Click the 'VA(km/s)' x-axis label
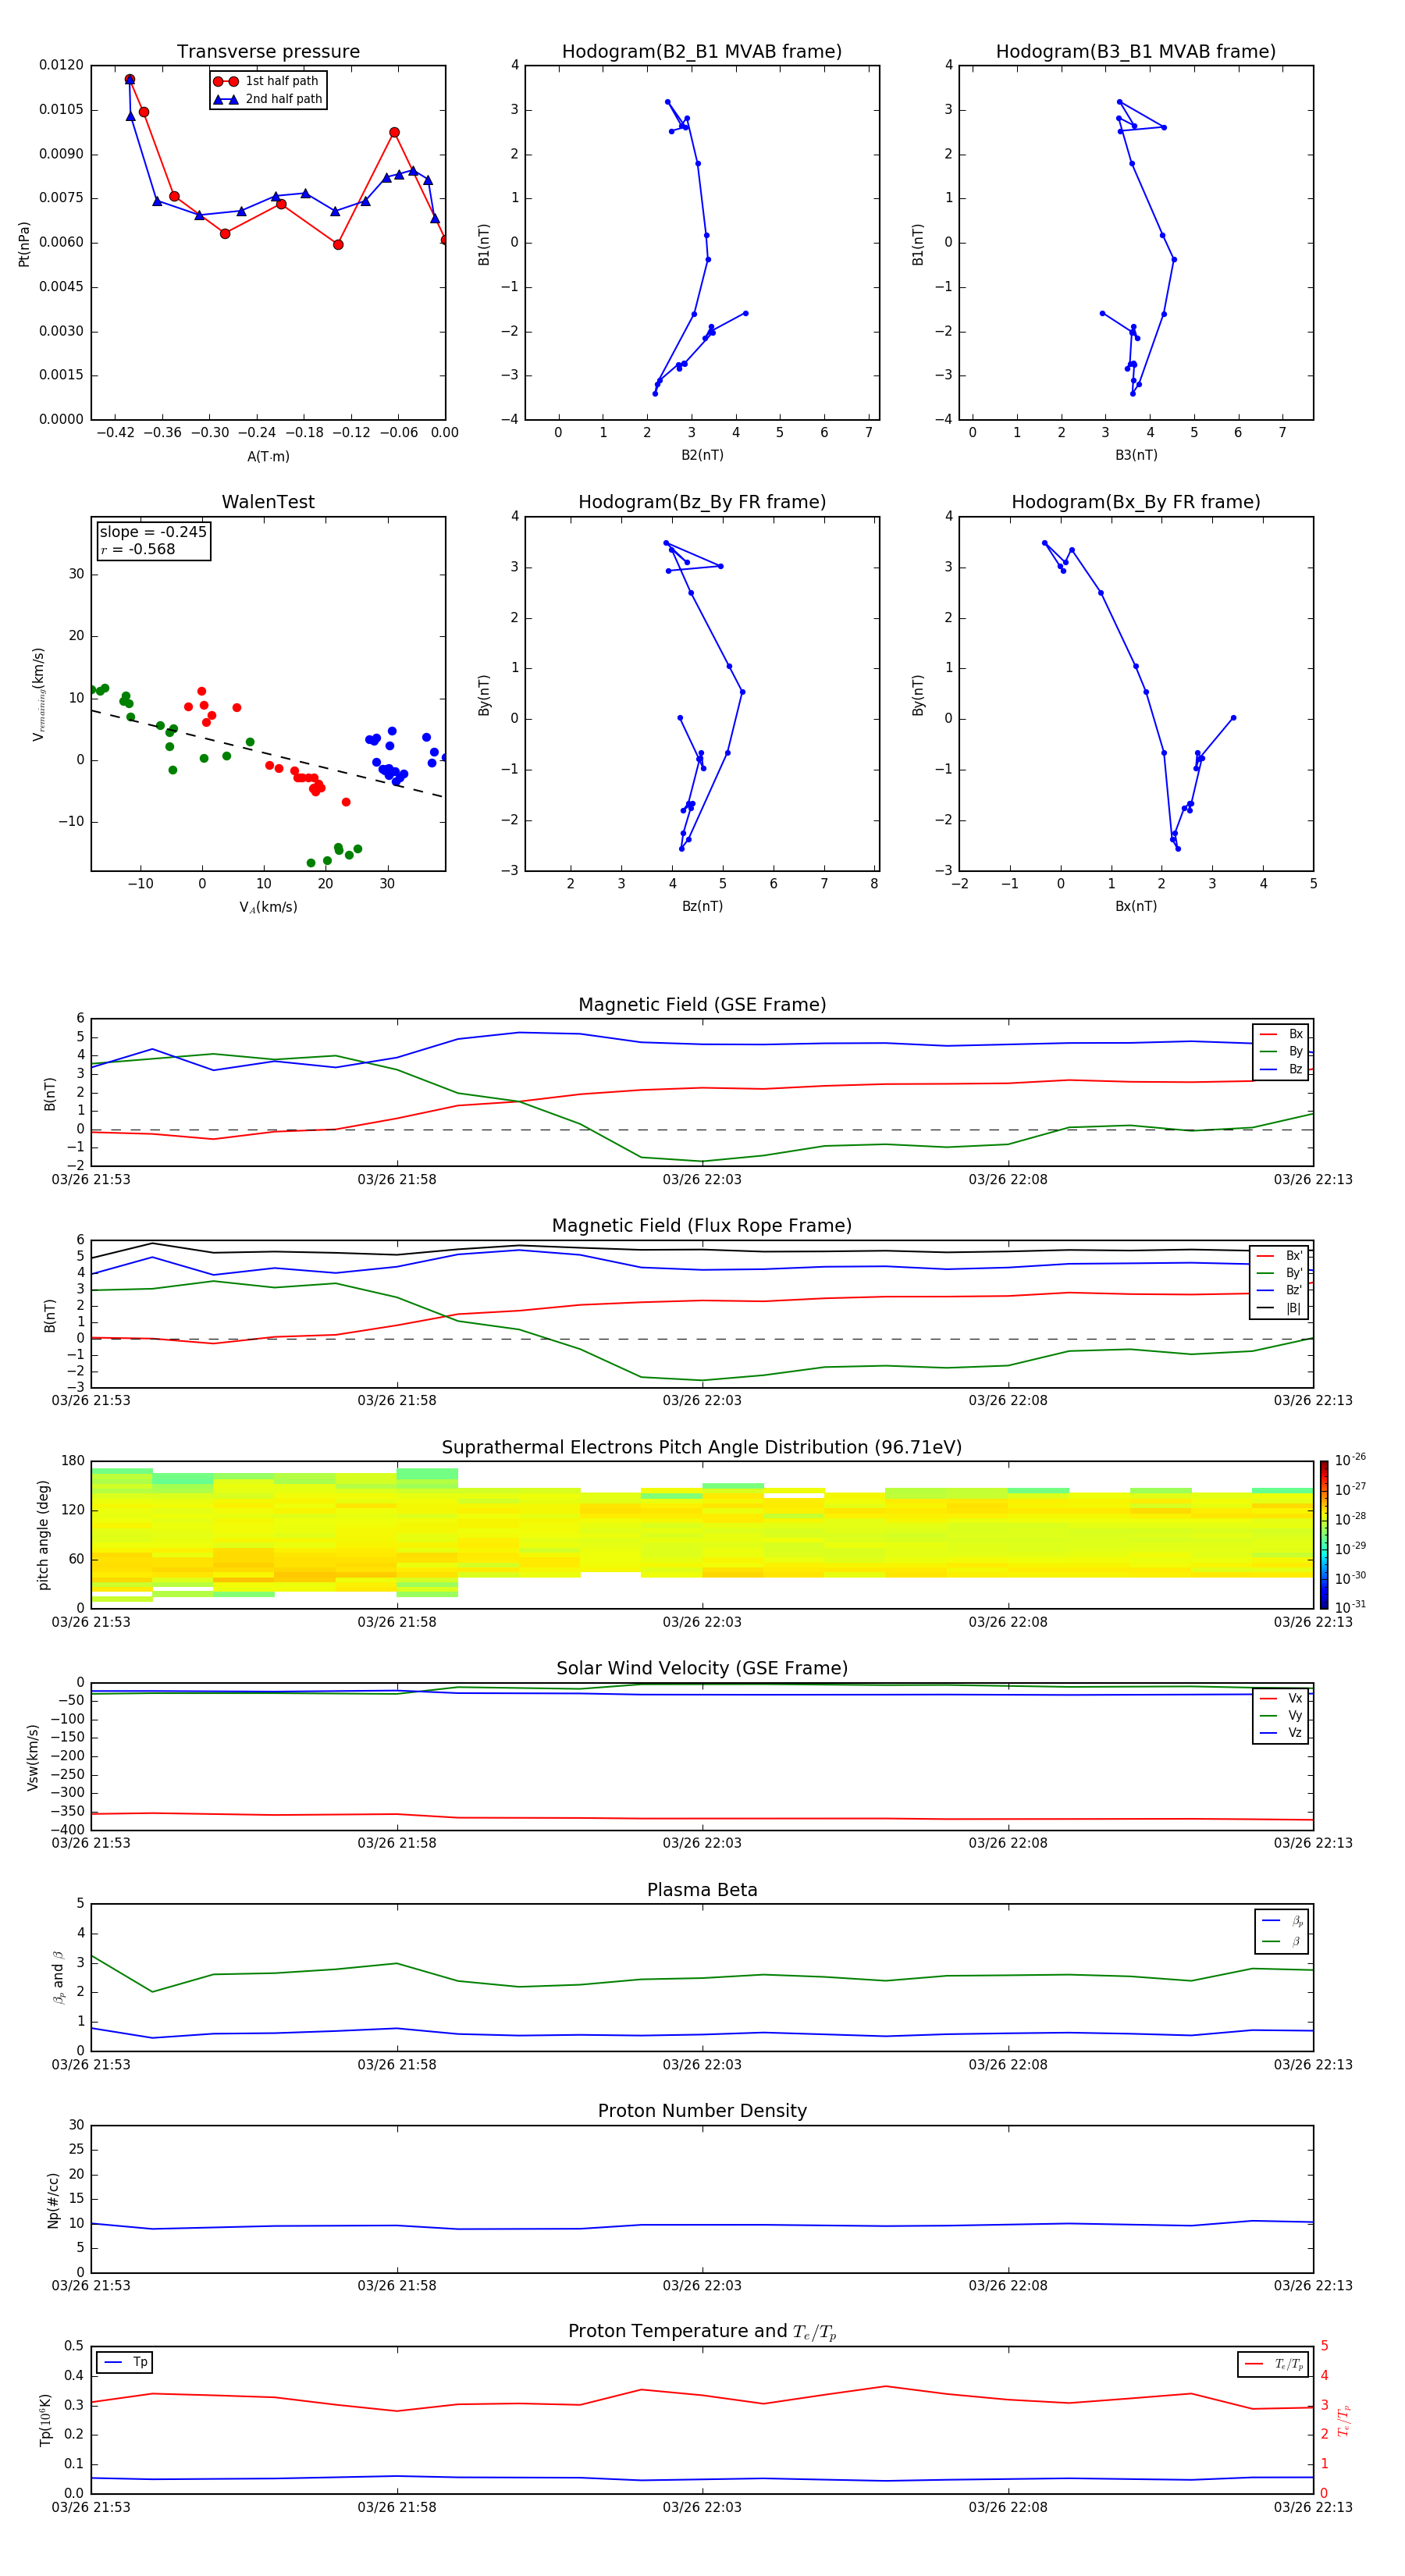1405x2576 pixels. tap(268, 907)
